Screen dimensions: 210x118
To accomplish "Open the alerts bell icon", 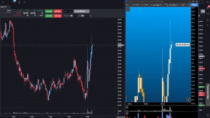I will point(19,2).
